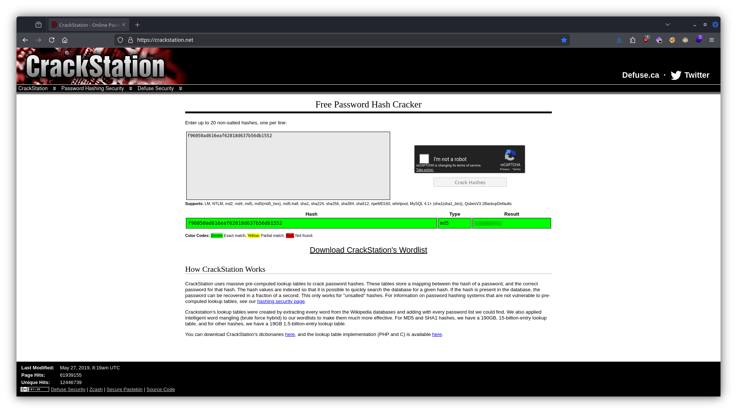Click the Unique Hits value 12446739

coord(71,383)
